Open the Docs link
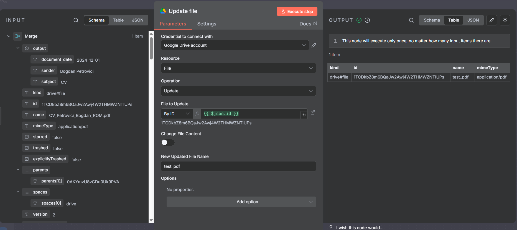 (308, 24)
